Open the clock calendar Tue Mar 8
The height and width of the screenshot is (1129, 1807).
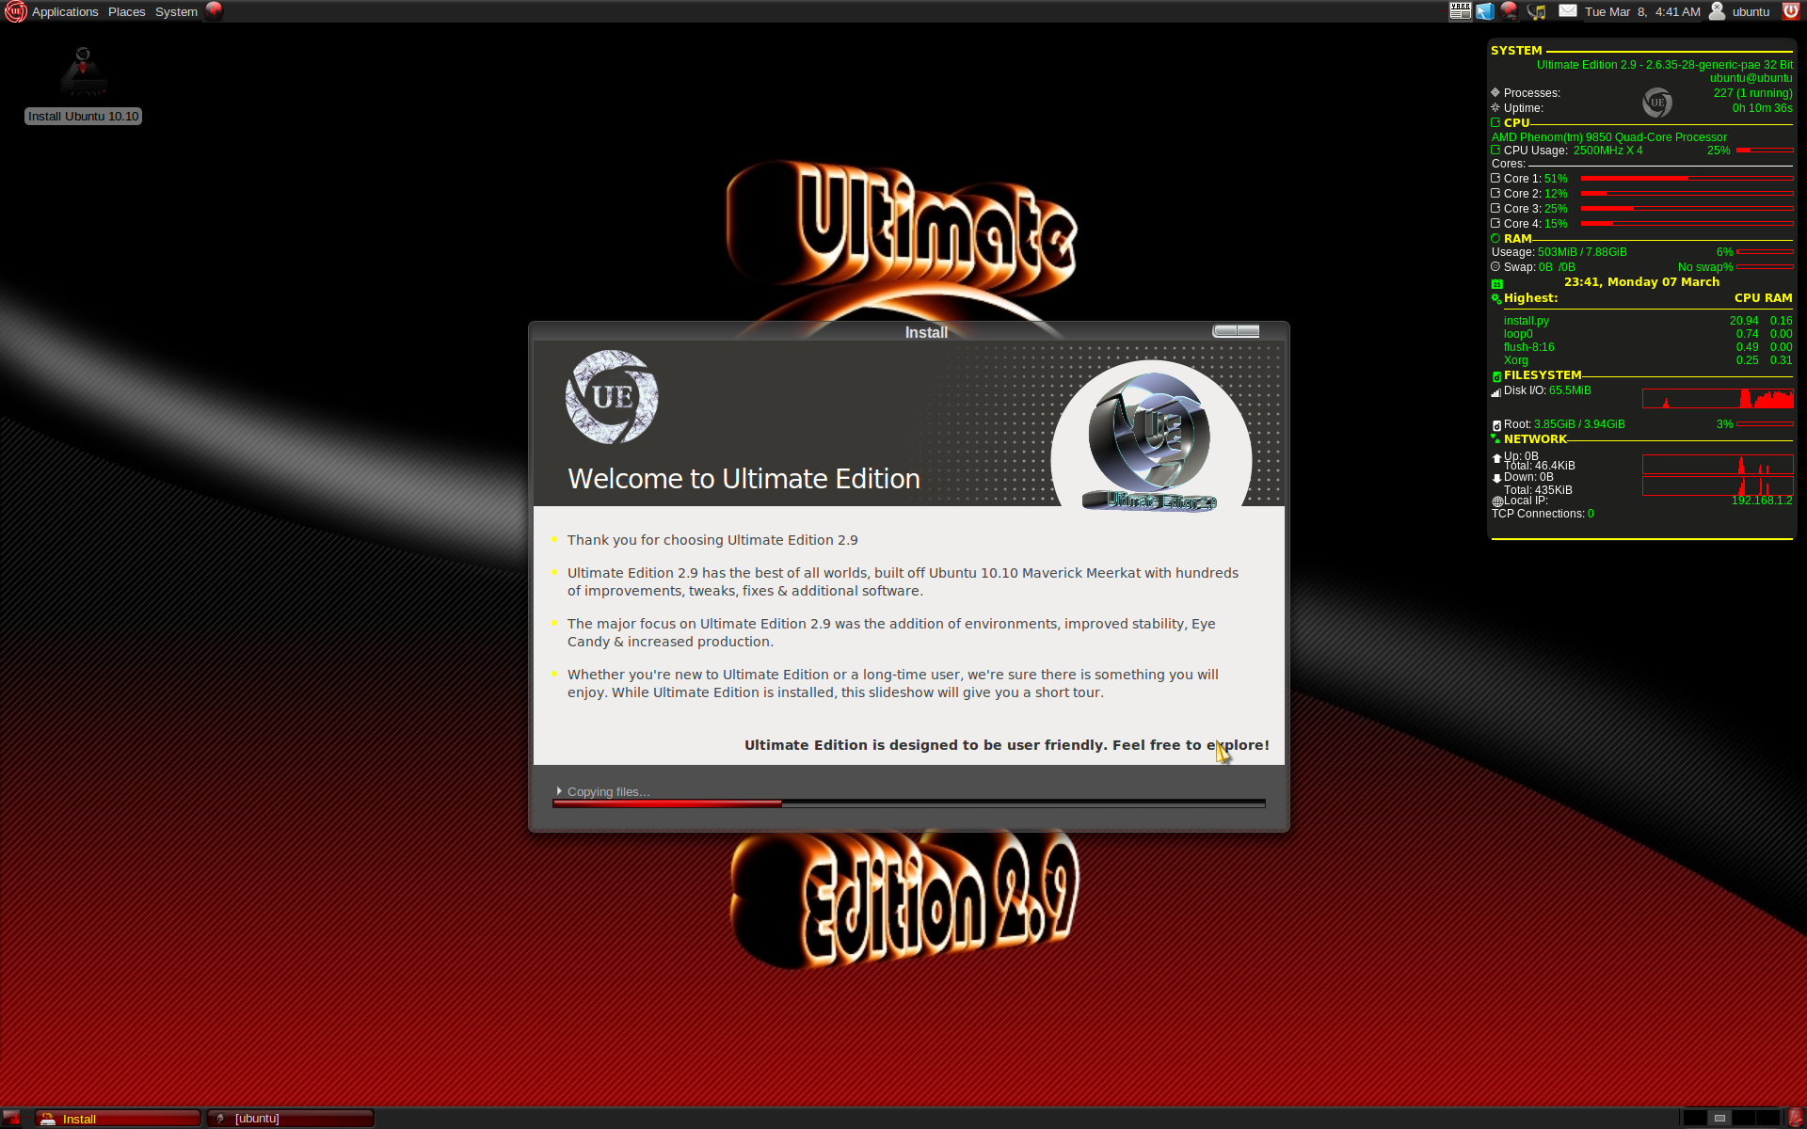(1642, 11)
